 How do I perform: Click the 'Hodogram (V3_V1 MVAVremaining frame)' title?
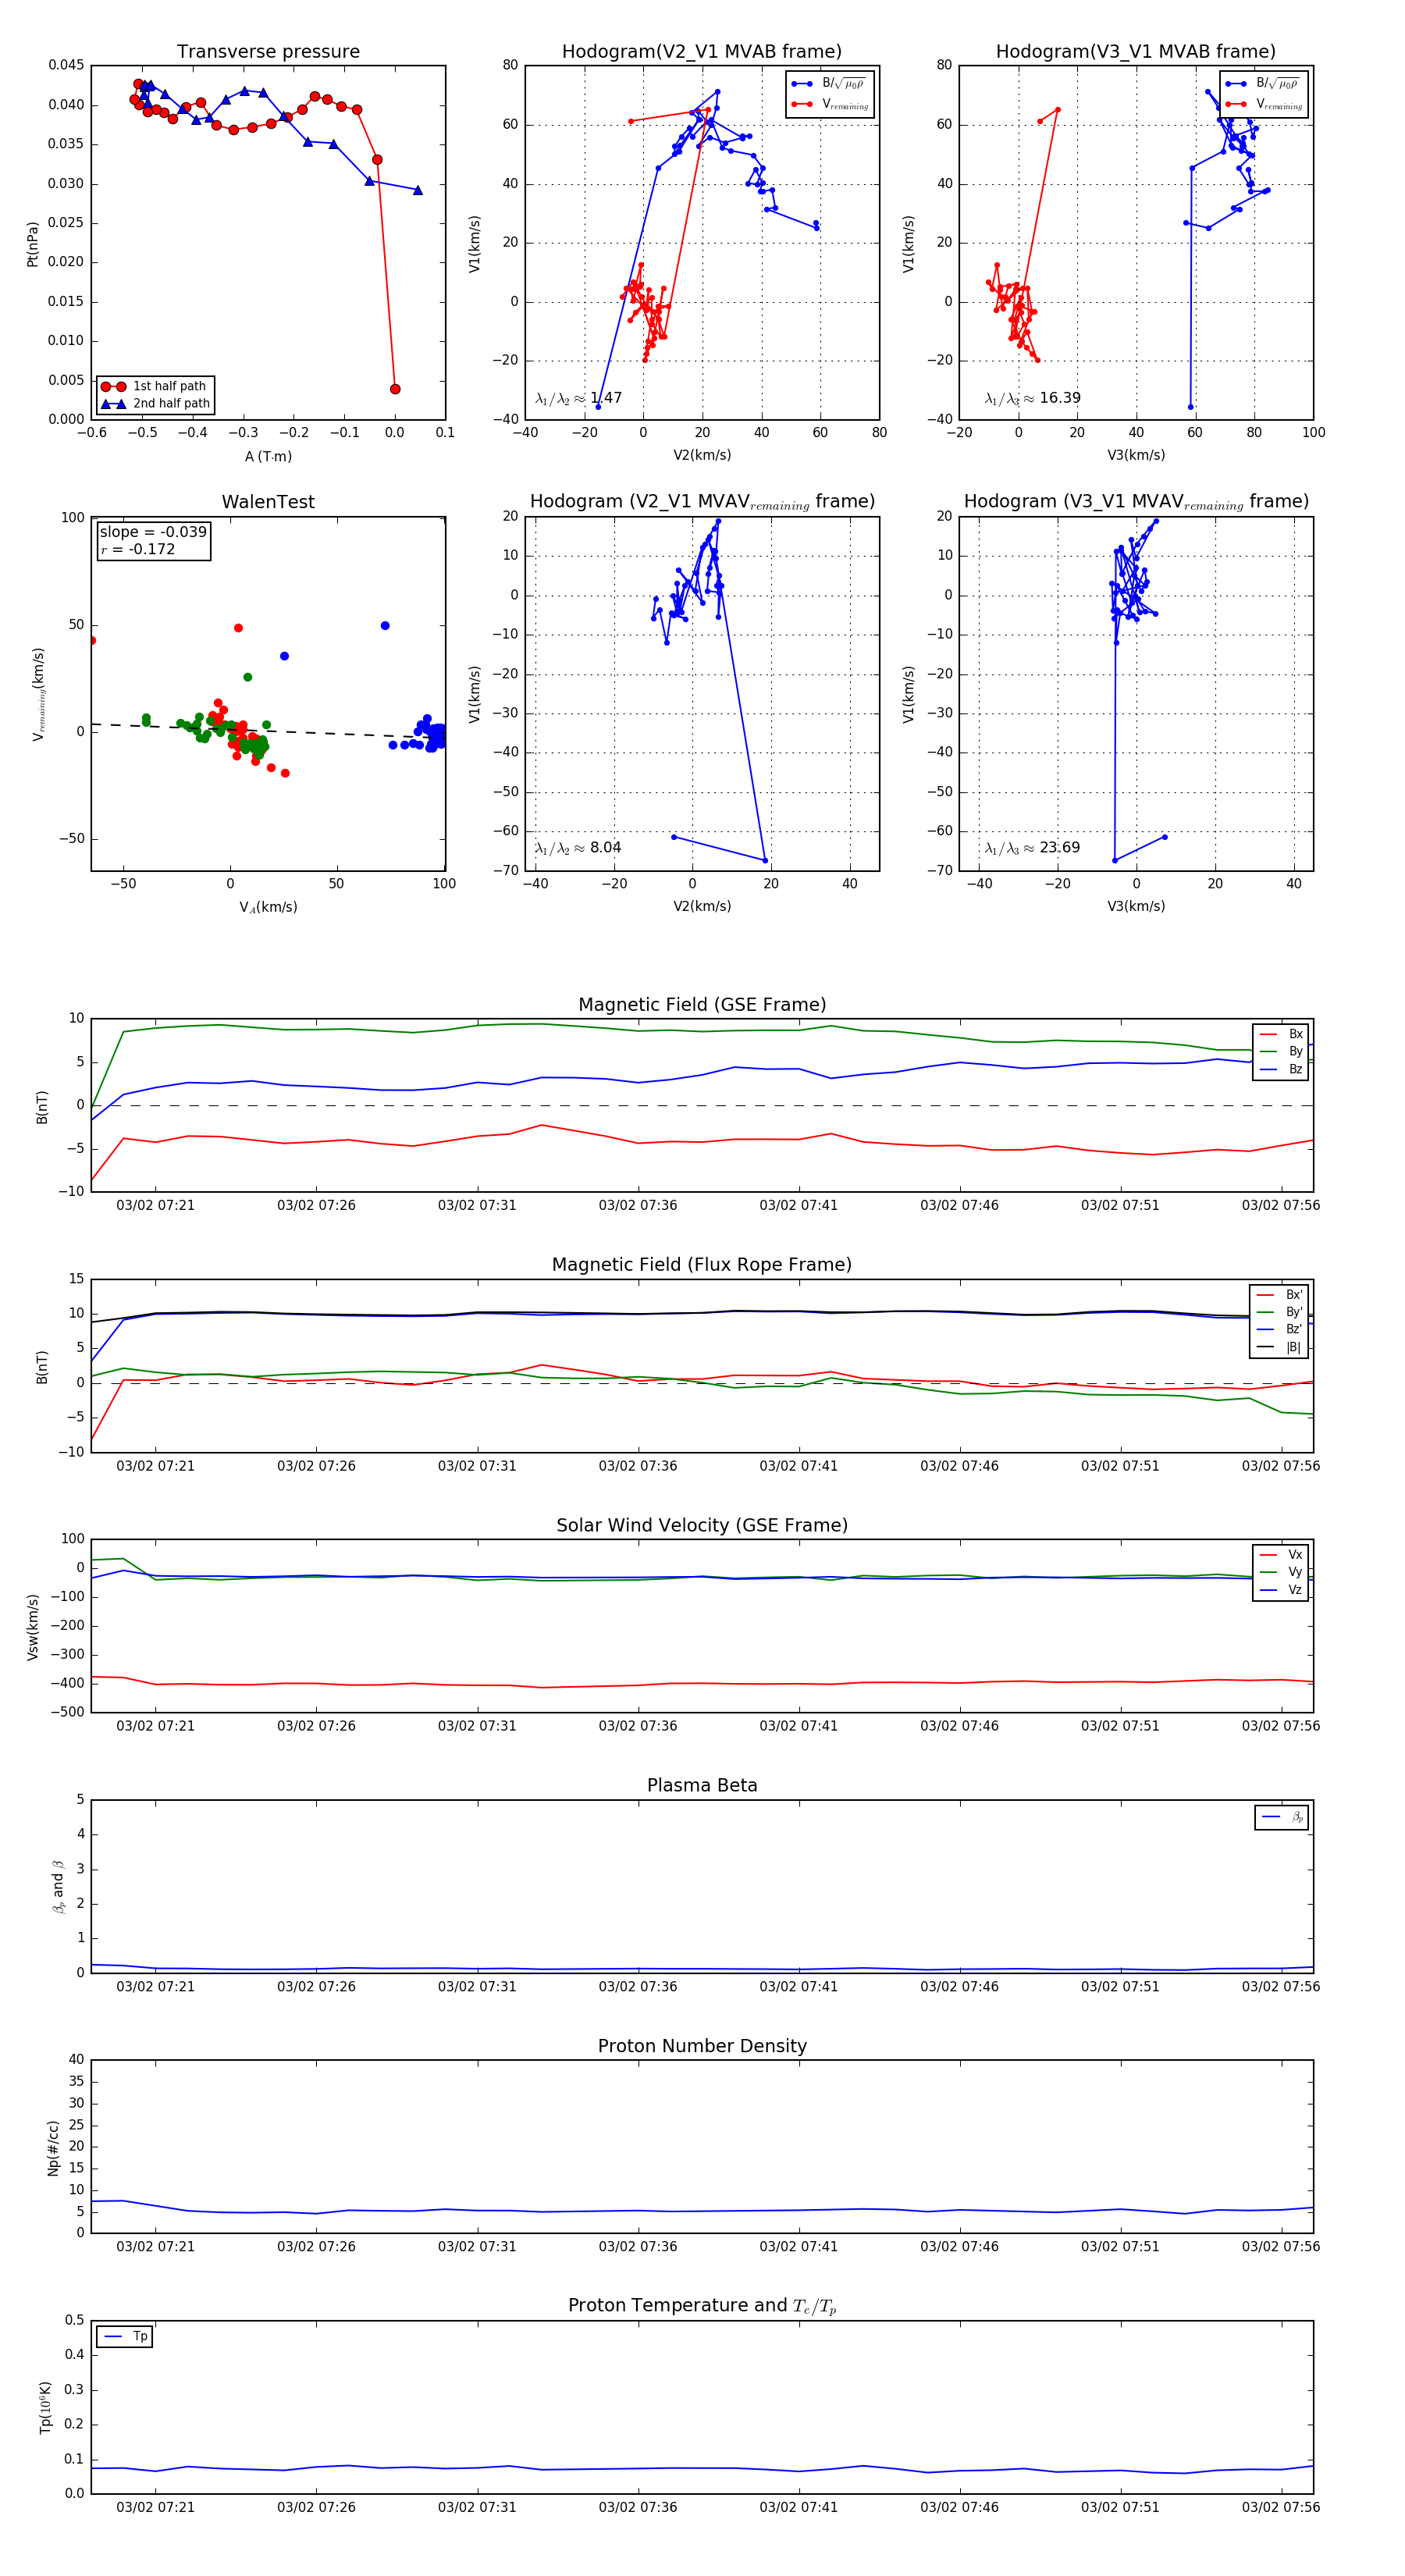1136,502
